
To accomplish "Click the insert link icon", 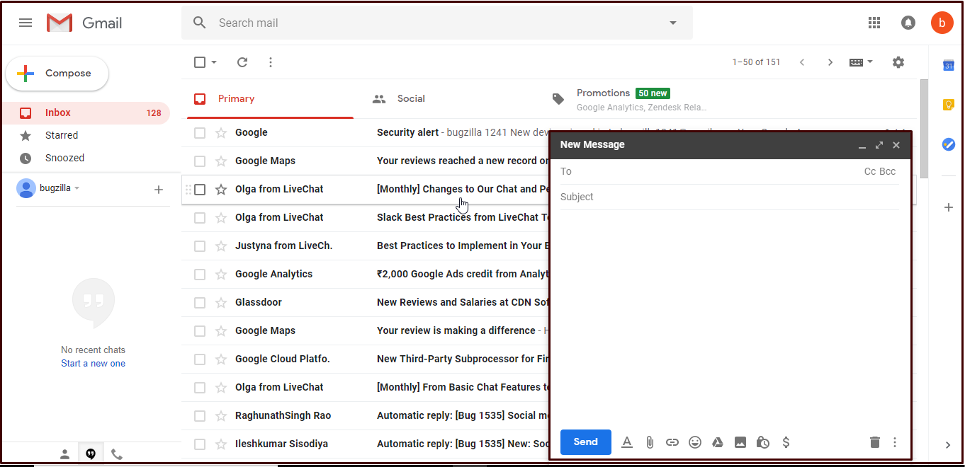I will (672, 442).
